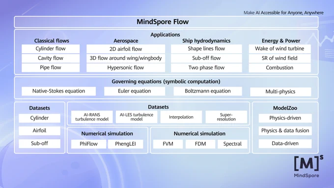This screenshot has height=188, width=334.
Task: Select 3D flow around wing/wingbody
Action: pyautogui.click(x=126, y=58)
